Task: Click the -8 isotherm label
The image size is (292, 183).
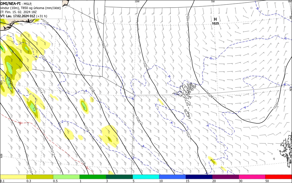Action: coord(257,8)
